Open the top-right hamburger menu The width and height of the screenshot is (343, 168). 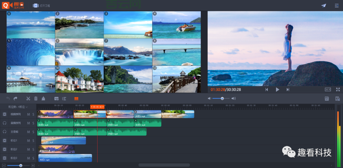[337, 5]
